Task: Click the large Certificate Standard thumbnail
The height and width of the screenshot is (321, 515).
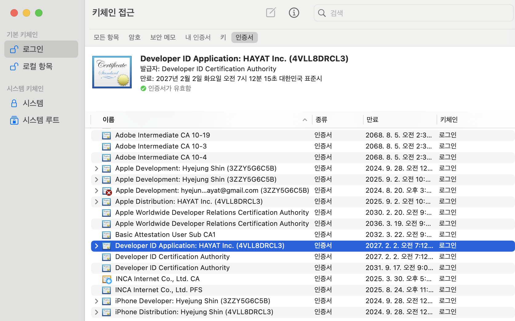Action: click(112, 72)
